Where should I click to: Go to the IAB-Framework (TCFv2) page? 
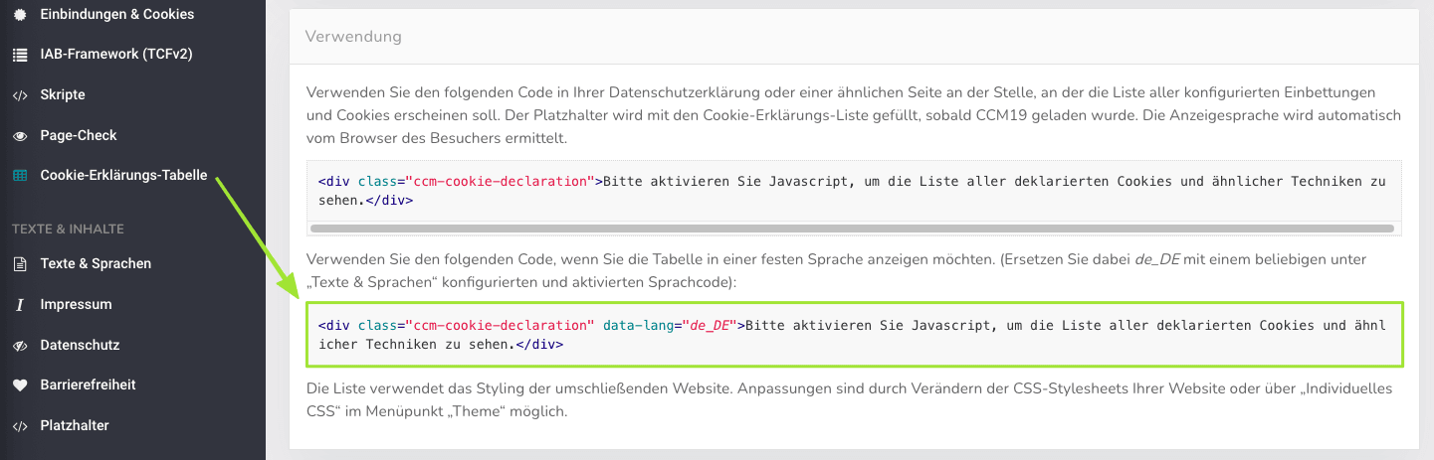pos(115,55)
